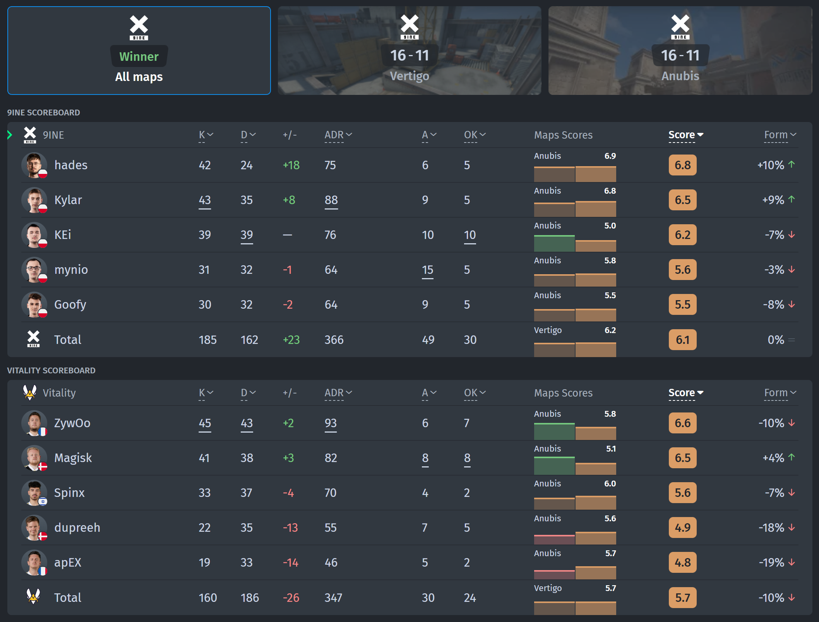The height and width of the screenshot is (622, 819).
Task: Click Magisk player avatar
Action: (x=34, y=458)
